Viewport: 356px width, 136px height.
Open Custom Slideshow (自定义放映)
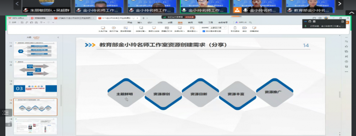154,29
